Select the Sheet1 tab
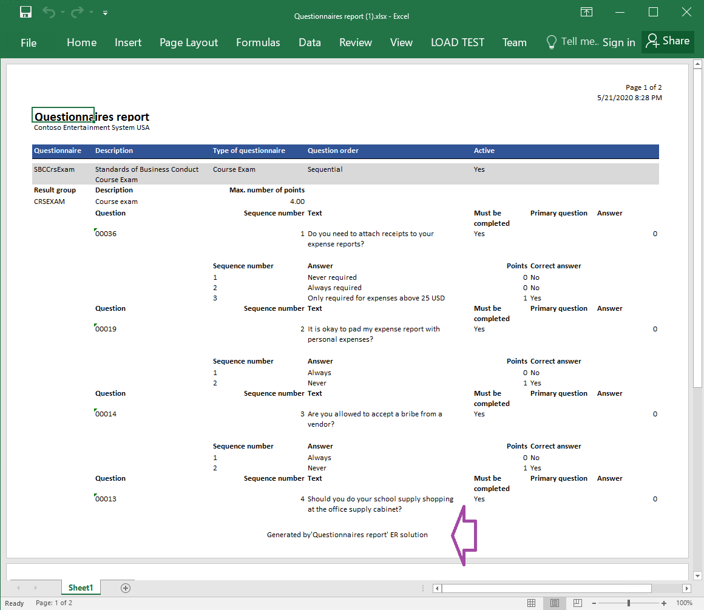This screenshot has width=704, height=610. [81, 588]
